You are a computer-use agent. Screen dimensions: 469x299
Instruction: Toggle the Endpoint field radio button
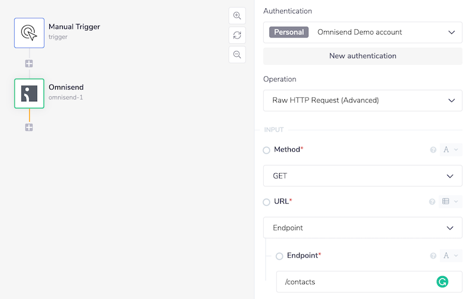click(x=280, y=256)
